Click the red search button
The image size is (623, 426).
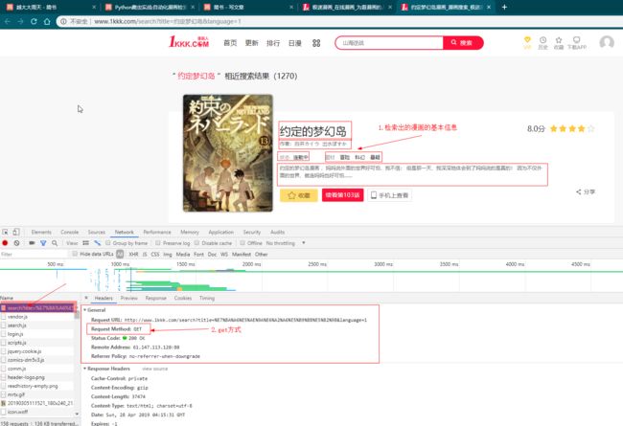pyautogui.click(x=463, y=43)
